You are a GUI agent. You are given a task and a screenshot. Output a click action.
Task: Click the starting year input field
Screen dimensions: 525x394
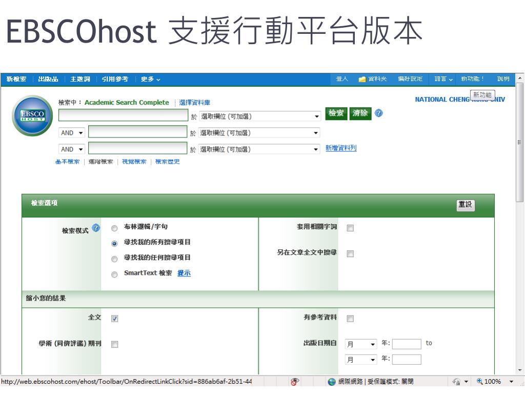[x=407, y=344]
